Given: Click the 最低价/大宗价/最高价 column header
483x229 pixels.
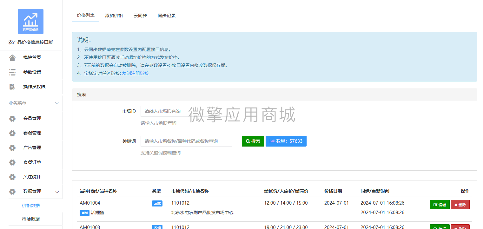Looking at the screenshot, I should (x=286, y=191).
